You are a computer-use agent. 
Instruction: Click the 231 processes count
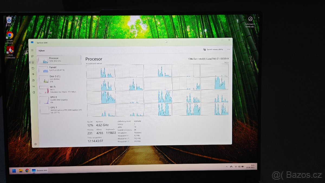pos(90,133)
